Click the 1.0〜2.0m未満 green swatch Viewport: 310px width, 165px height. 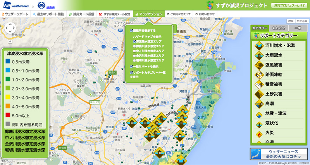coord(8,79)
